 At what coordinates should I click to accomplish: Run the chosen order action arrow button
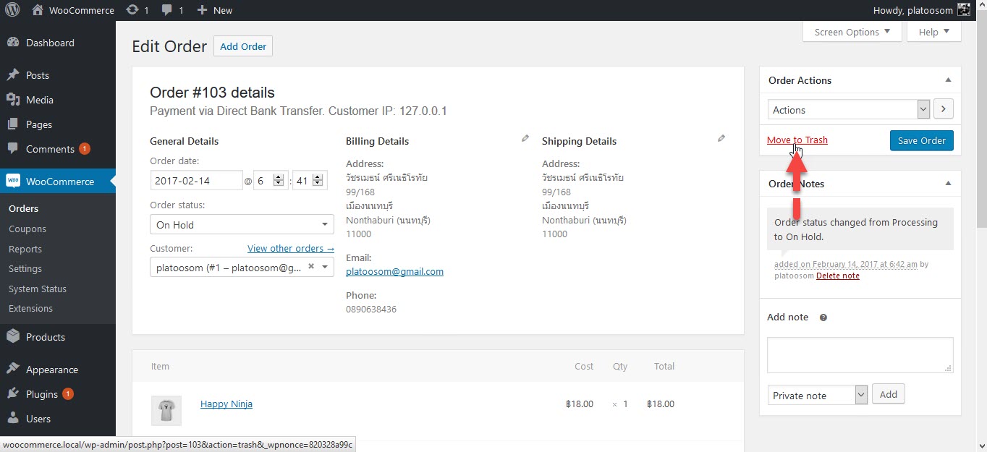tap(944, 110)
